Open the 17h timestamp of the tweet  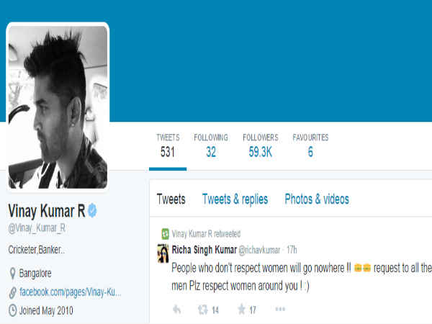click(293, 249)
